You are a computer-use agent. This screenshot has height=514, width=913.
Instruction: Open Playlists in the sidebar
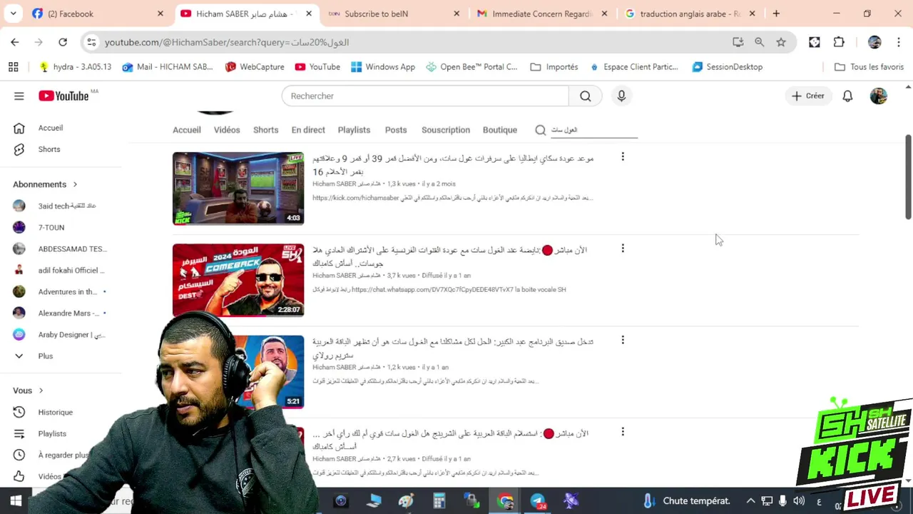pos(52,433)
